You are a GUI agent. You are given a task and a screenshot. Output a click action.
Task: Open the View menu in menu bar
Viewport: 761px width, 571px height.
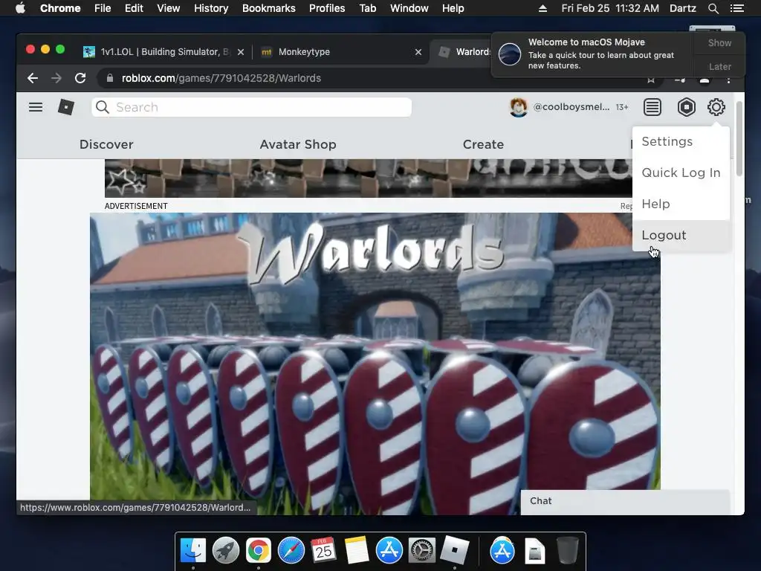coord(168,8)
